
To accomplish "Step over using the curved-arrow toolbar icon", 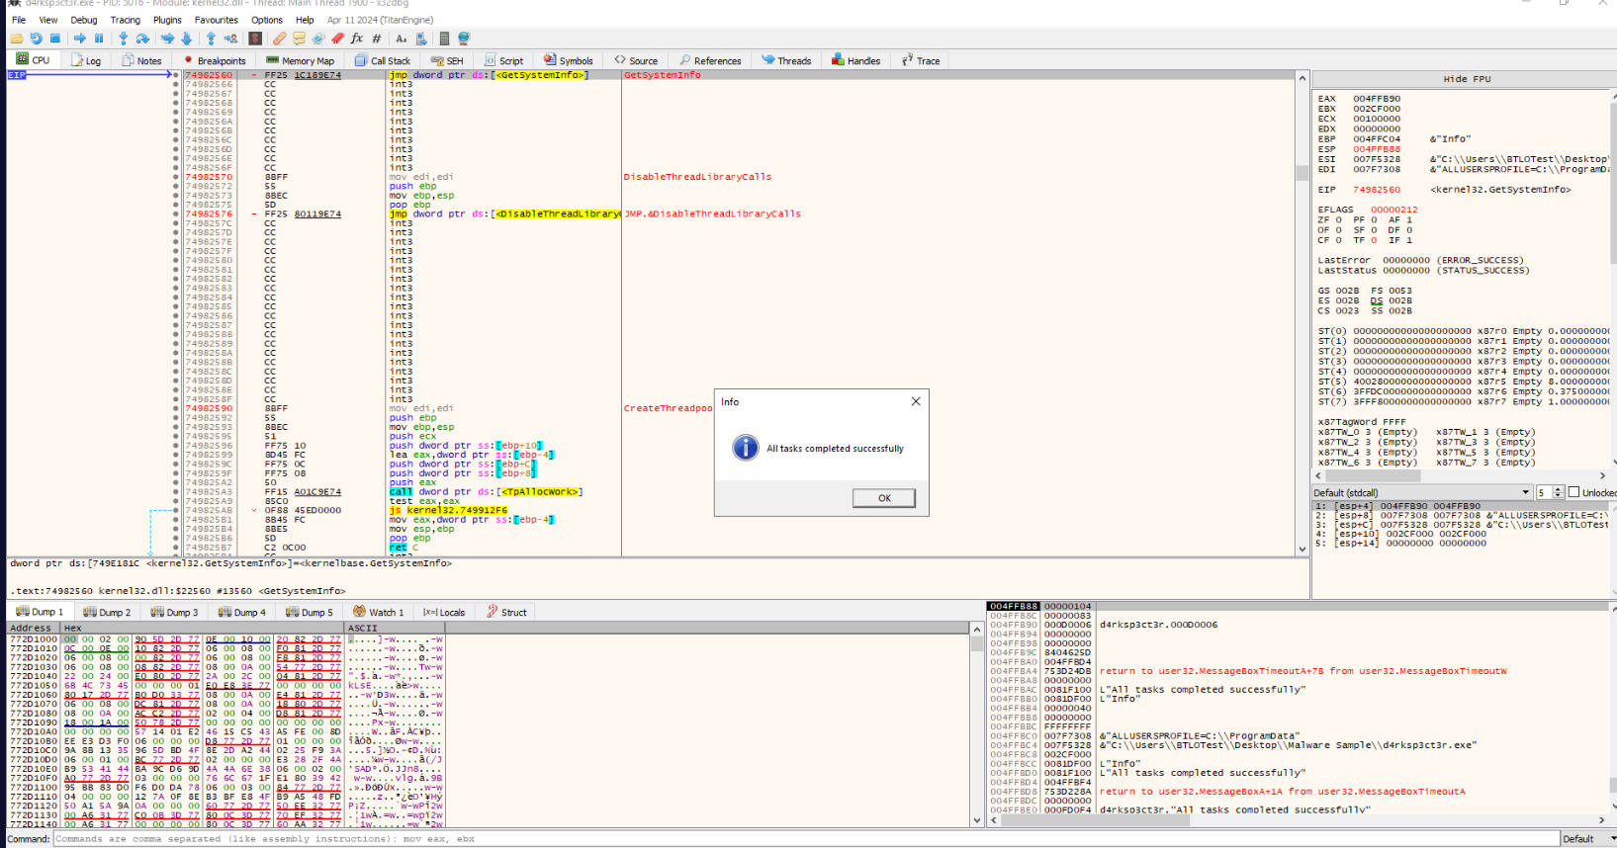I will pyautogui.click(x=142, y=39).
